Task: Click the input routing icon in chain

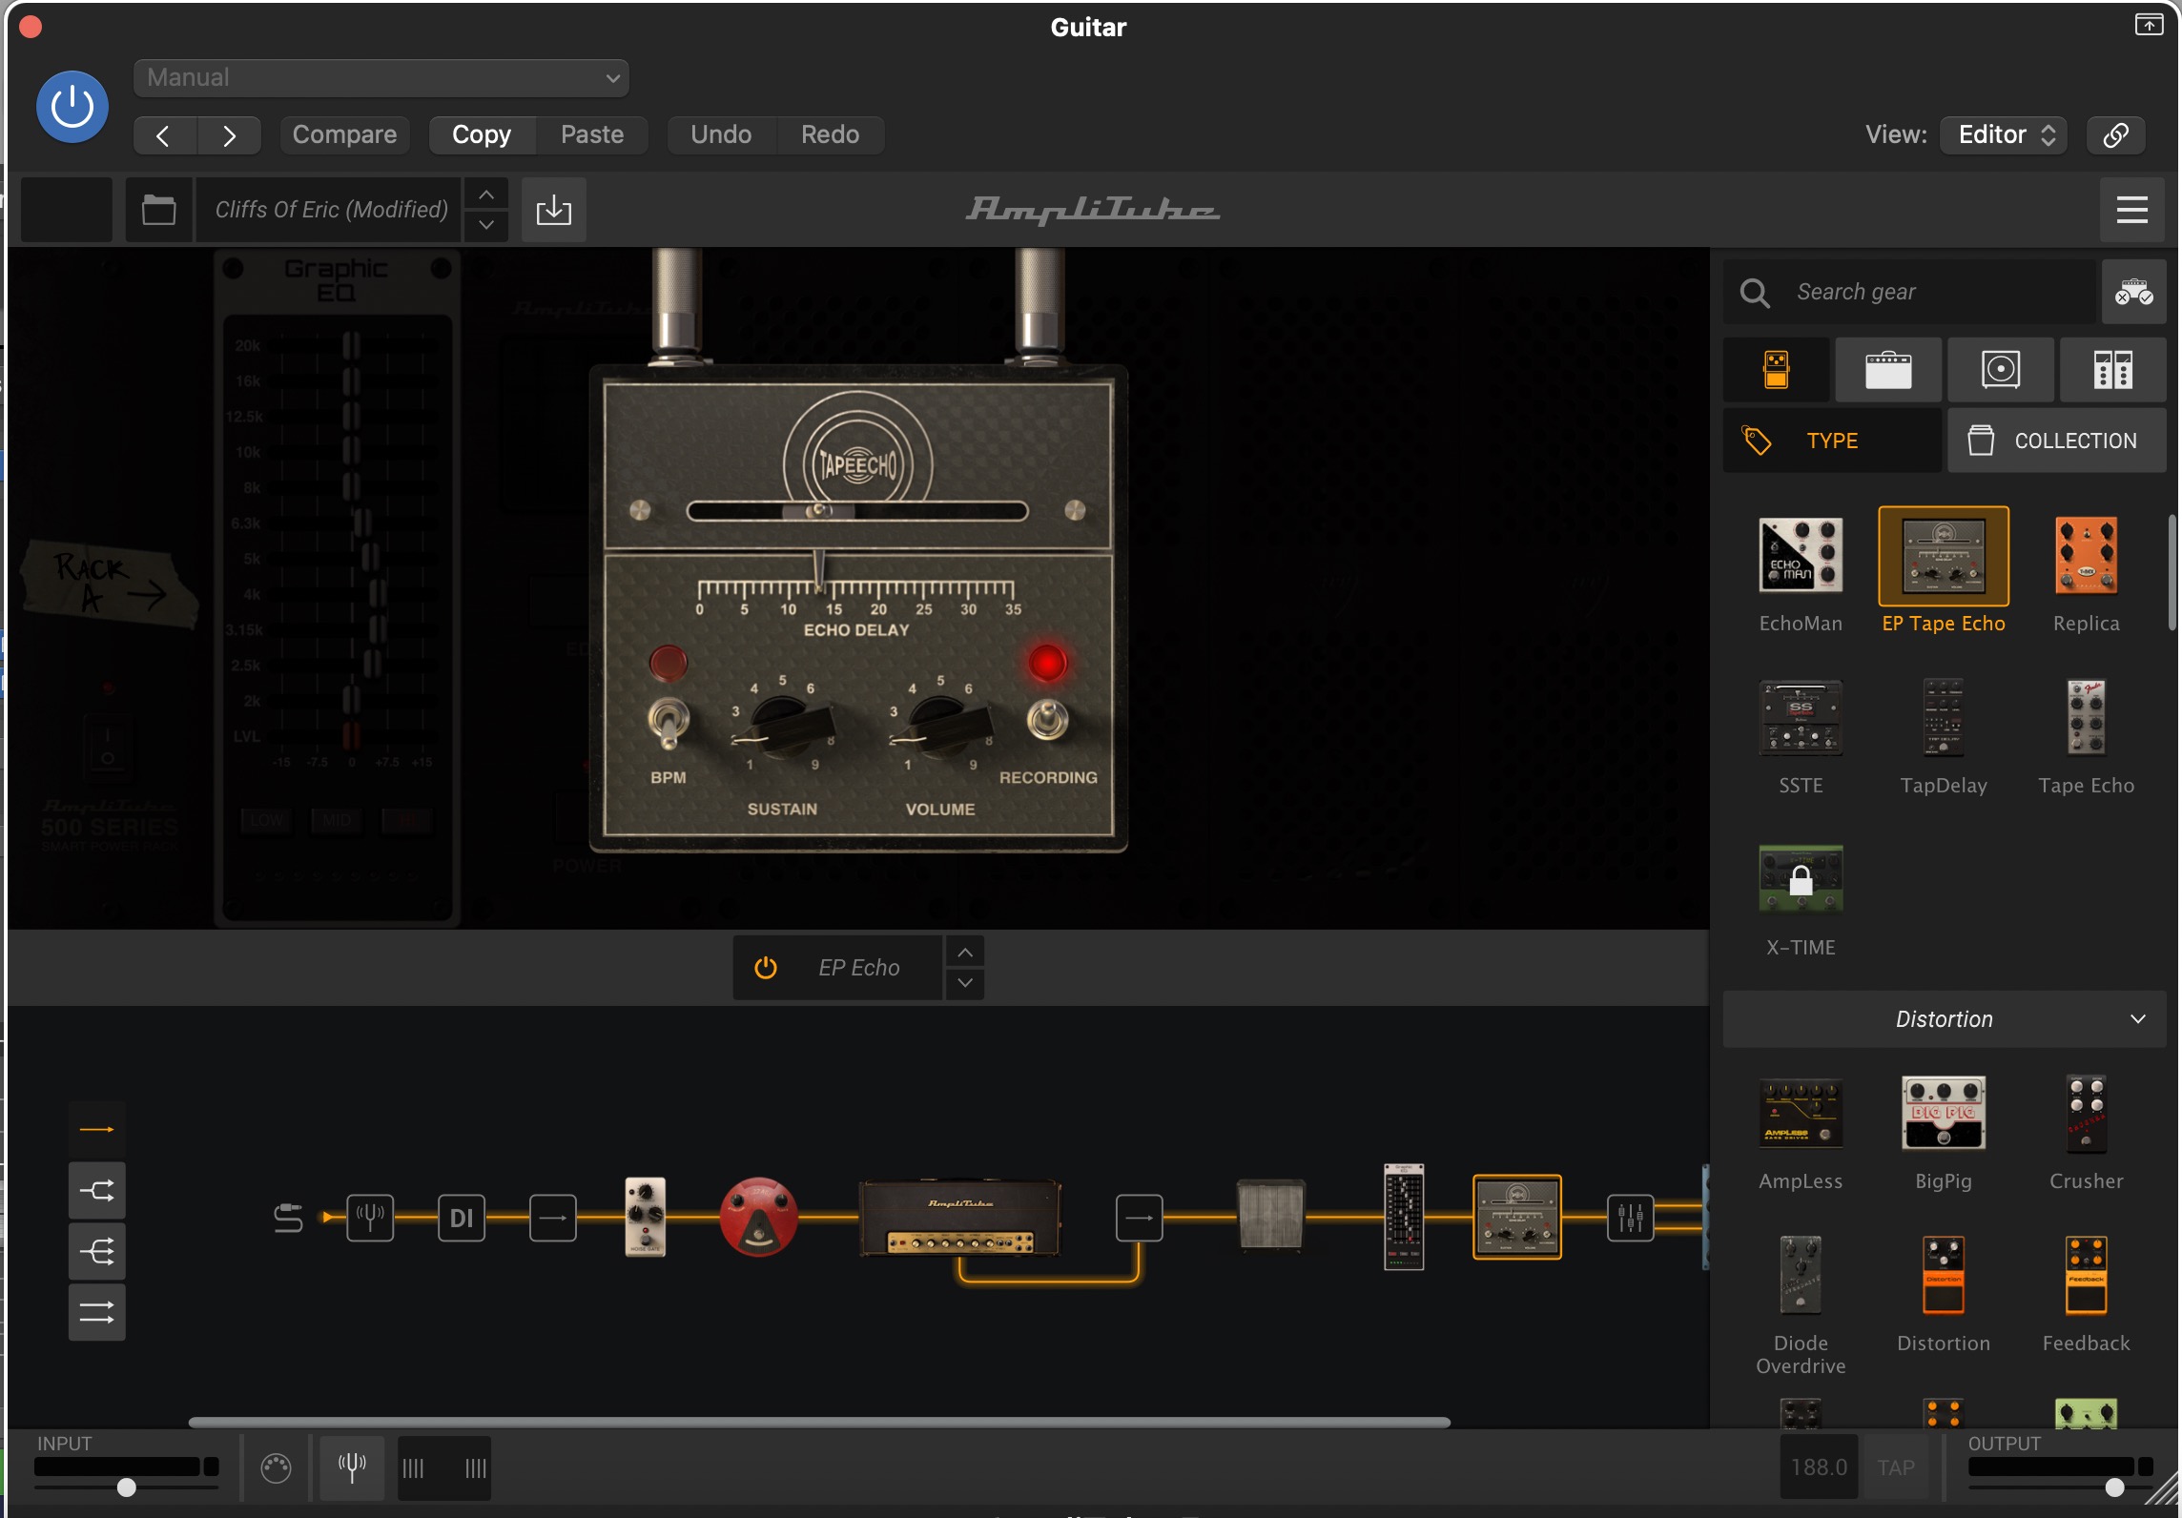Action: click(x=288, y=1218)
